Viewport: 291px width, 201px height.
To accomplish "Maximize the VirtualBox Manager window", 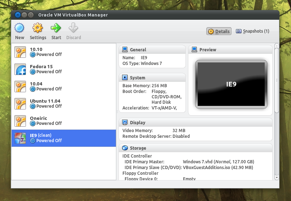I will click(31, 15).
